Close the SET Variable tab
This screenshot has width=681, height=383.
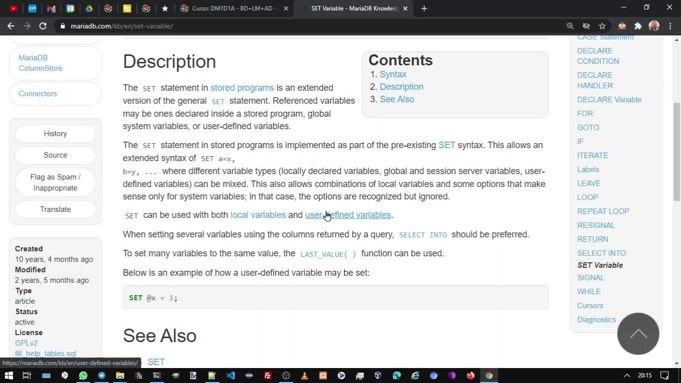pyautogui.click(x=405, y=8)
